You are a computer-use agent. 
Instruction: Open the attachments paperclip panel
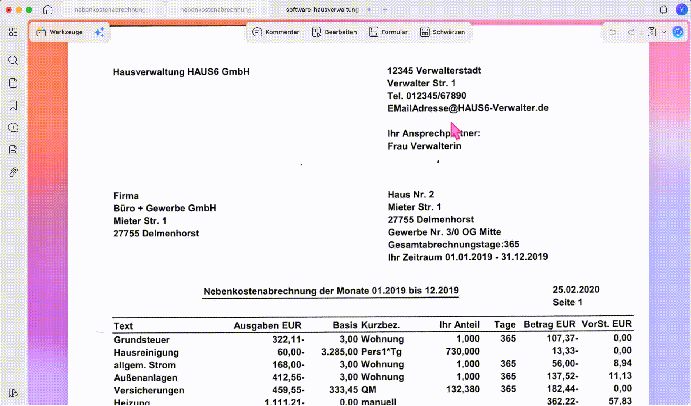pos(13,172)
